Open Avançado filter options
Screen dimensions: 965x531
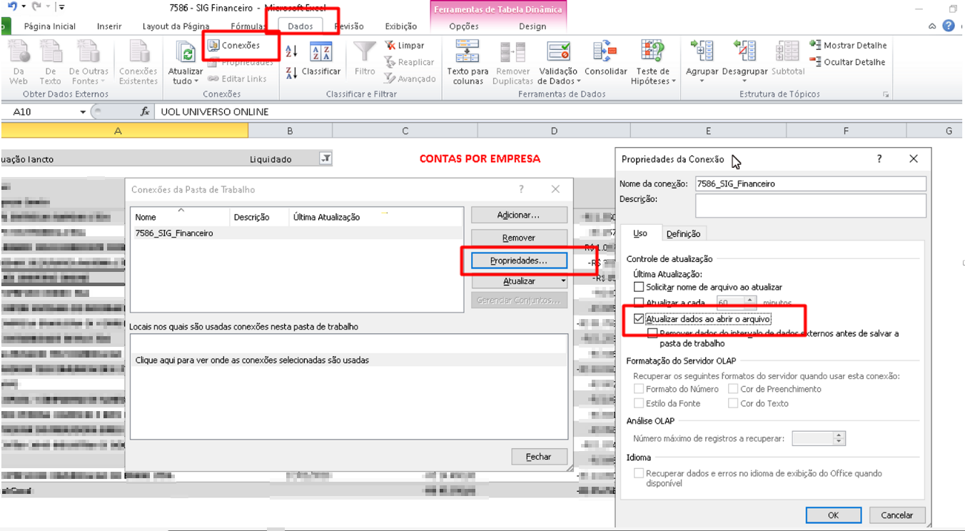point(410,79)
